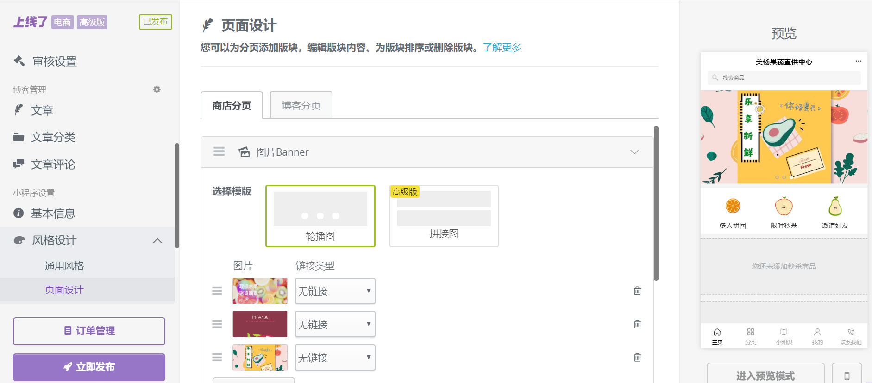Click the mobile device icon button
Image resolution: width=872 pixels, height=383 pixels.
(x=847, y=373)
